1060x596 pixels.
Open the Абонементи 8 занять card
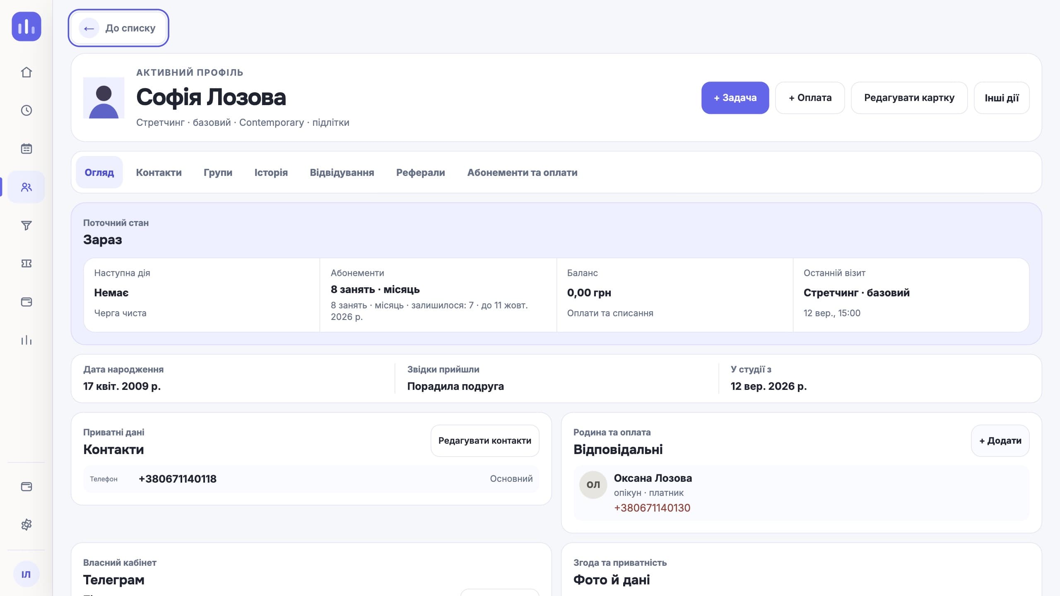[x=438, y=295]
